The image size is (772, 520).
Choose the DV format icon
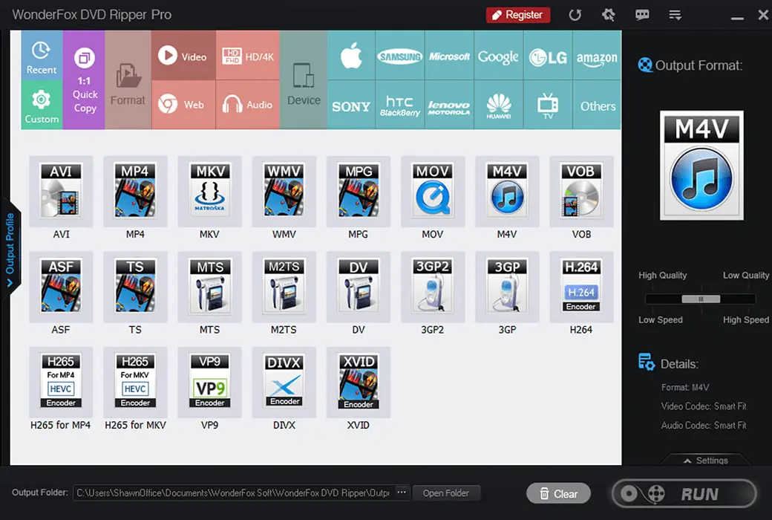pyautogui.click(x=359, y=287)
